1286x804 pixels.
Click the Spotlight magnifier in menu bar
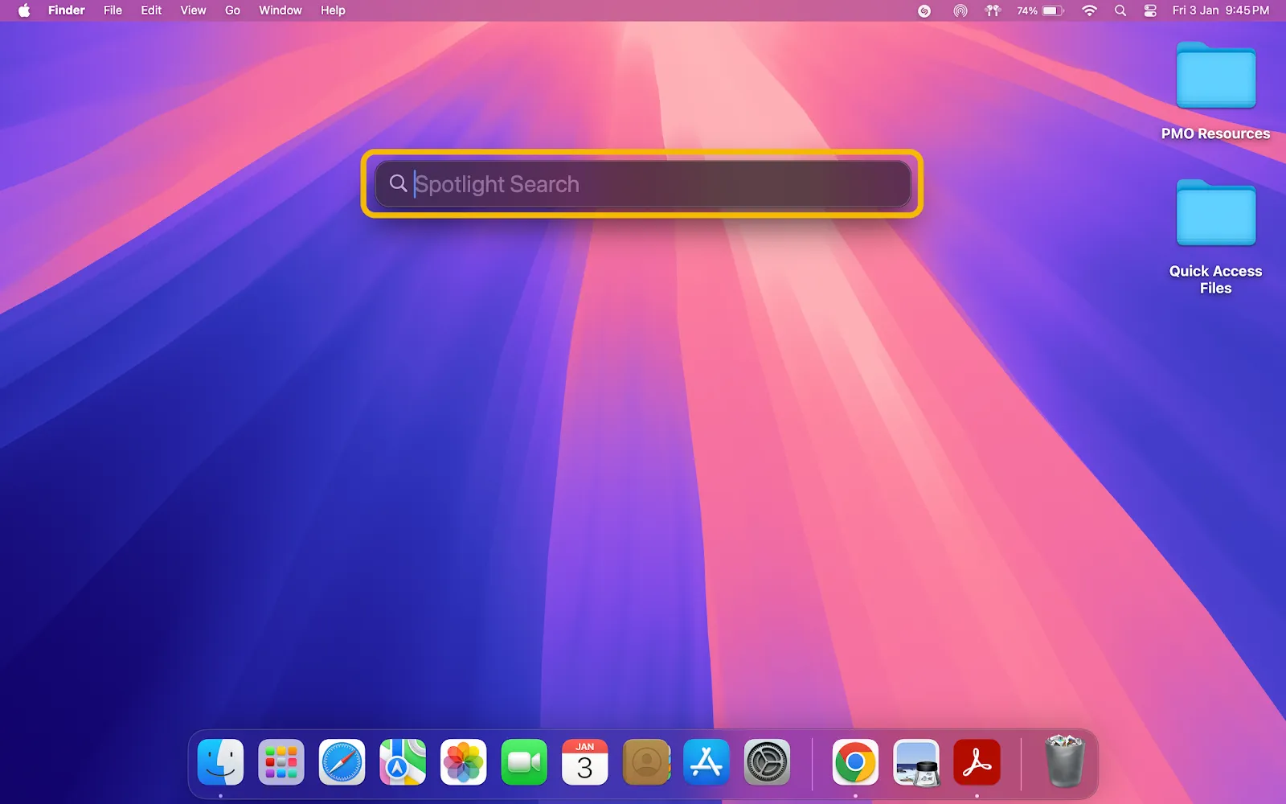pos(1120,10)
